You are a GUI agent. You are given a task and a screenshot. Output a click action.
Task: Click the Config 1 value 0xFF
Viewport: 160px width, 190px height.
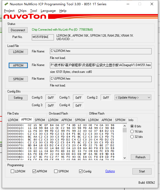tap(78, 97)
